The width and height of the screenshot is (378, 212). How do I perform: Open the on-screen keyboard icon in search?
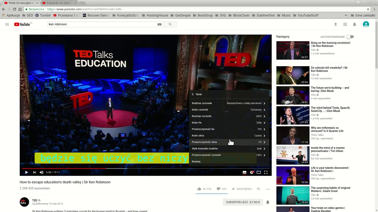(159, 24)
